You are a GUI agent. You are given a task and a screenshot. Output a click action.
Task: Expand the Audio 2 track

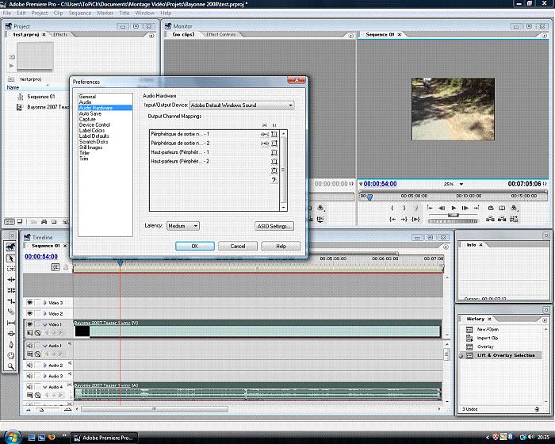click(45, 365)
